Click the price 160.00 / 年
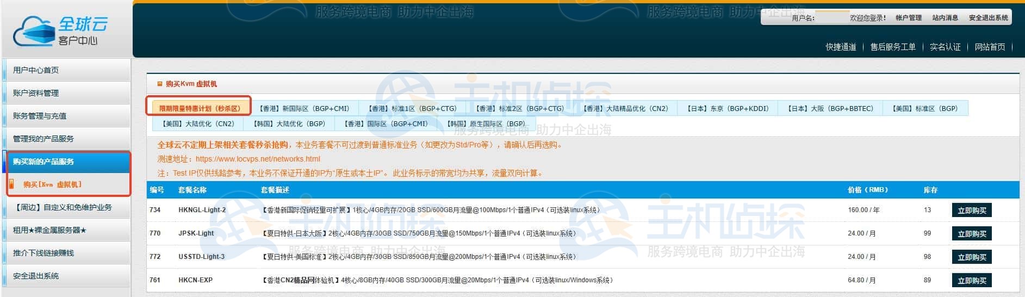 pos(864,210)
